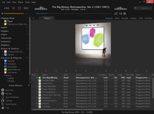The height and width of the screenshot is (114, 154).
Task: Sort tracks by the Duration column
Action: click(x=102, y=75)
